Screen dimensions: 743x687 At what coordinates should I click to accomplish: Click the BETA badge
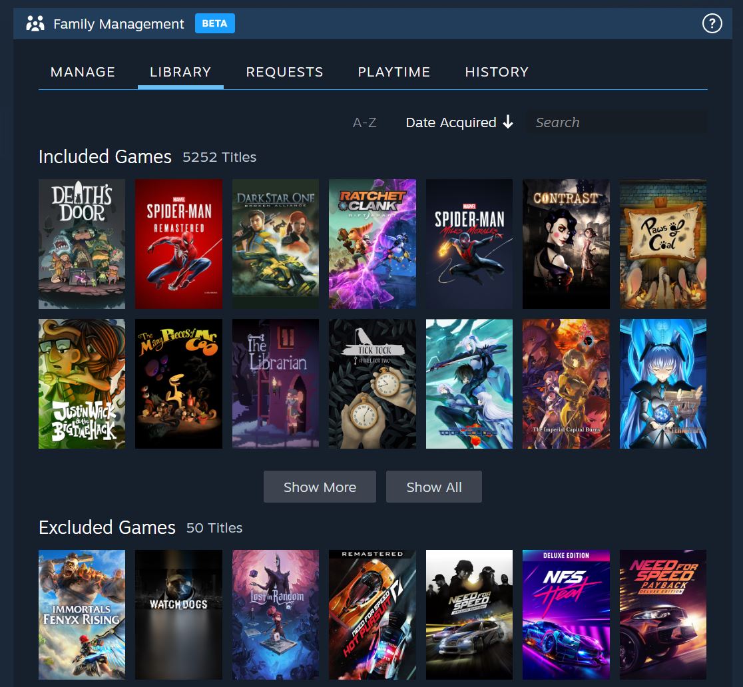pos(214,23)
